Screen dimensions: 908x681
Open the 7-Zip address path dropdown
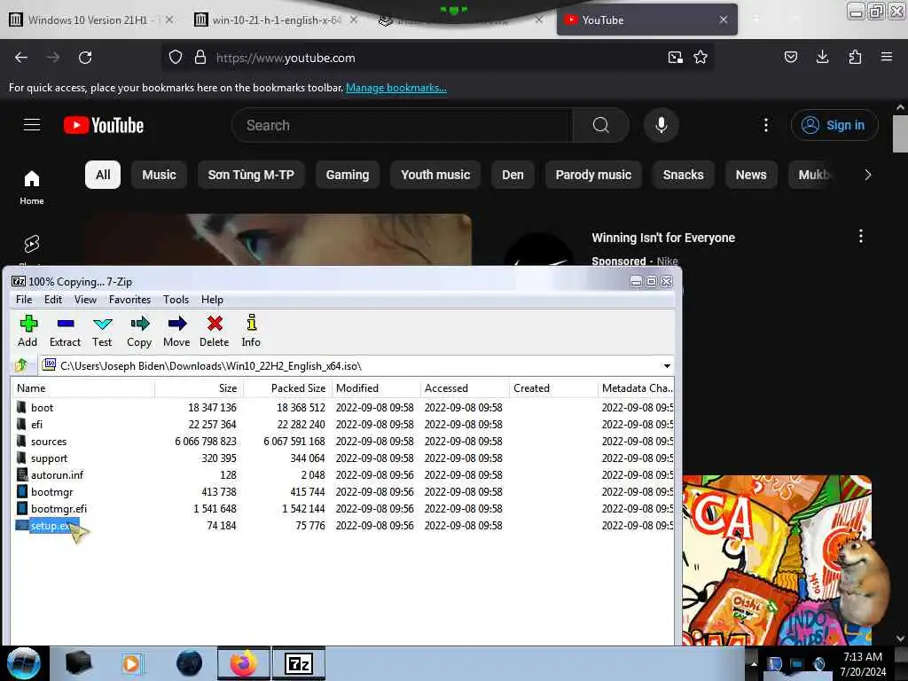[x=667, y=366]
